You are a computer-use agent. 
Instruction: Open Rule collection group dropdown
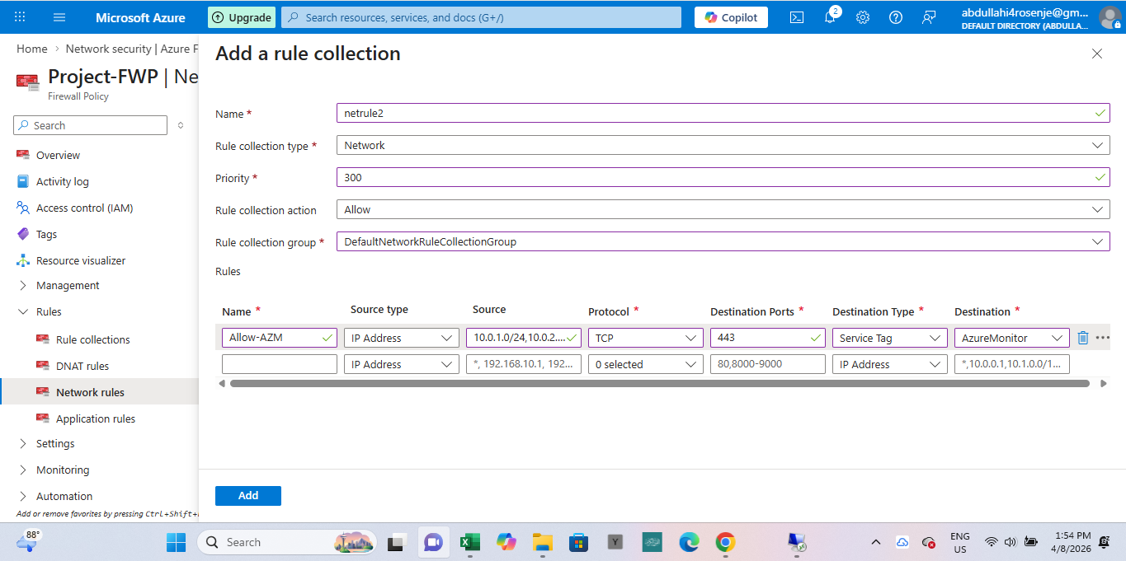(x=723, y=242)
